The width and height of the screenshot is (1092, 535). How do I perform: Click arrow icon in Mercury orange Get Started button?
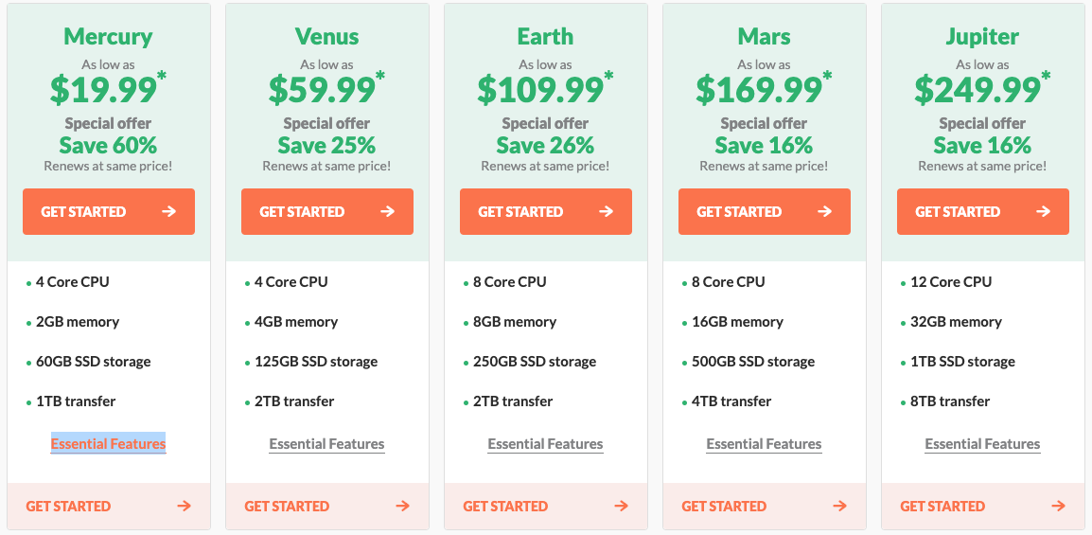[169, 212]
